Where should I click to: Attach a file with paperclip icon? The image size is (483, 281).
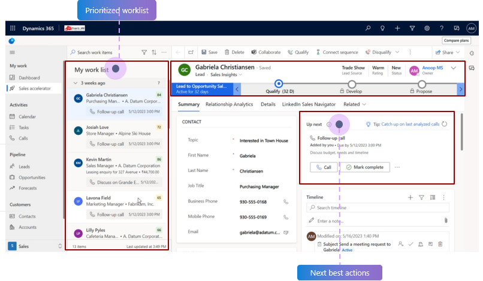[x=446, y=220]
